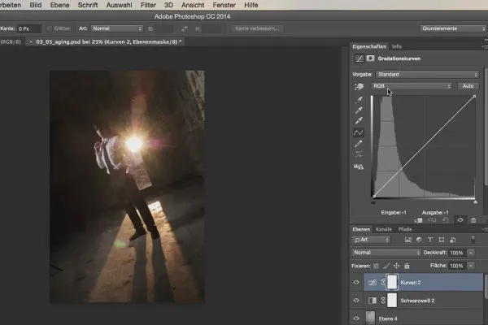Screen dimensions: 488x325
Task: Open the Ebene menu
Action: (x=59, y=5)
